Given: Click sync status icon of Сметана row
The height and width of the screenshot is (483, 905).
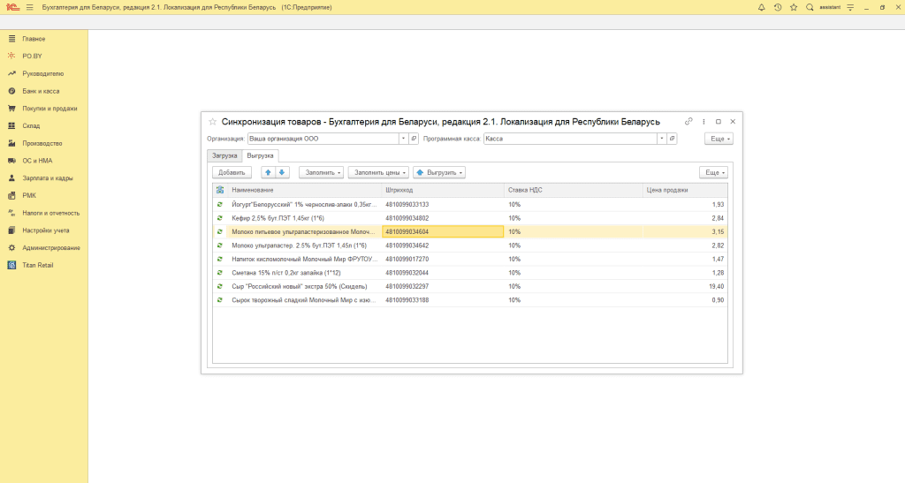Looking at the screenshot, I should (220, 273).
